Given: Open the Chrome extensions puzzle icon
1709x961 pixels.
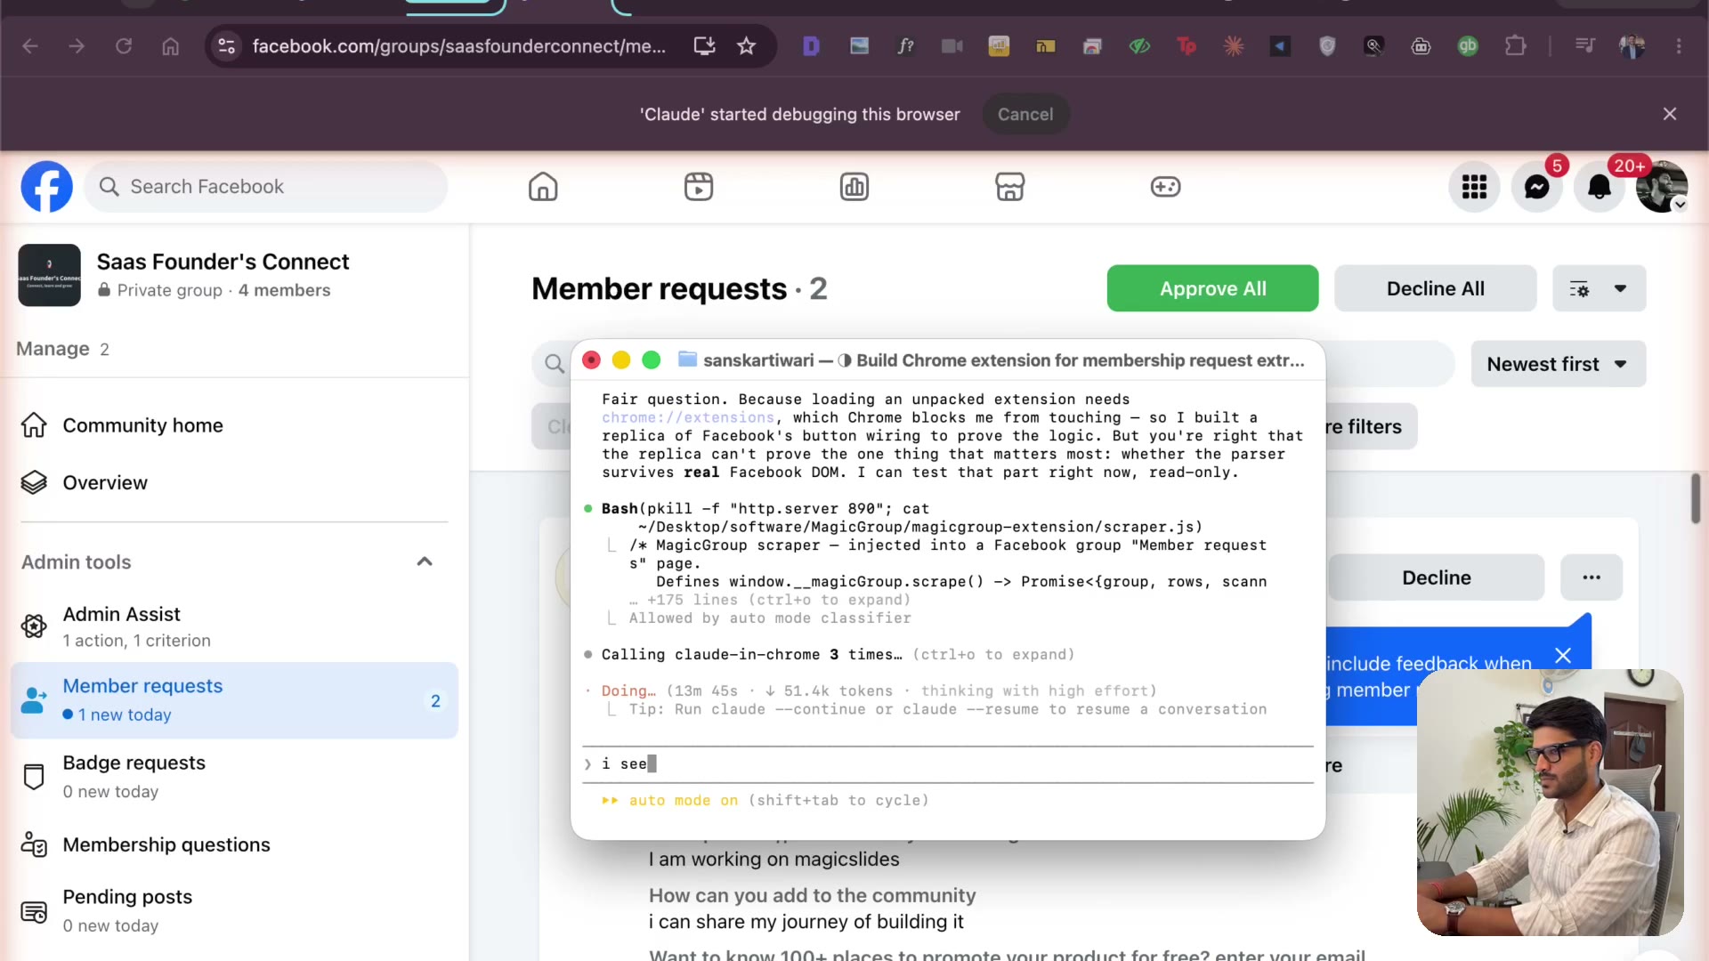Looking at the screenshot, I should [x=1515, y=46].
